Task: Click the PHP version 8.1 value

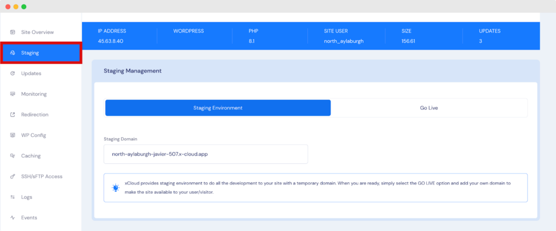Action: click(x=252, y=41)
